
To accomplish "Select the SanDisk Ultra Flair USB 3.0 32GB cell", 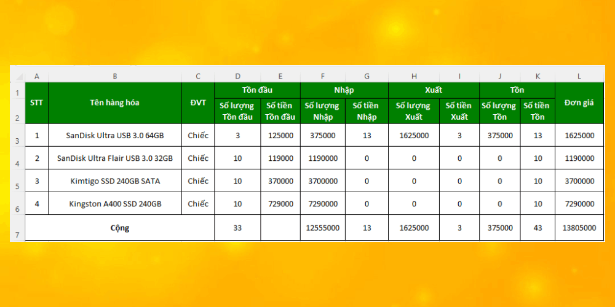I will click(x=115, y=158).
